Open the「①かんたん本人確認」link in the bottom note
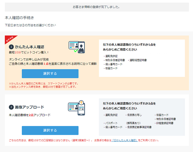This screenshot has height=152, width=193. [125, 140]
